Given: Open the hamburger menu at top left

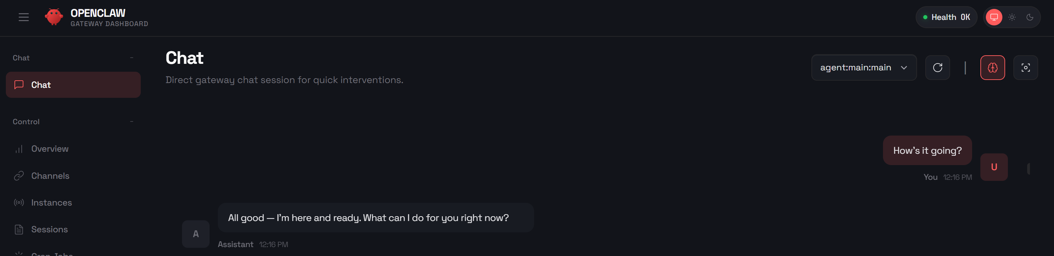Looking at the screenshot, I should pyautogui.click(x=23, y=17).
